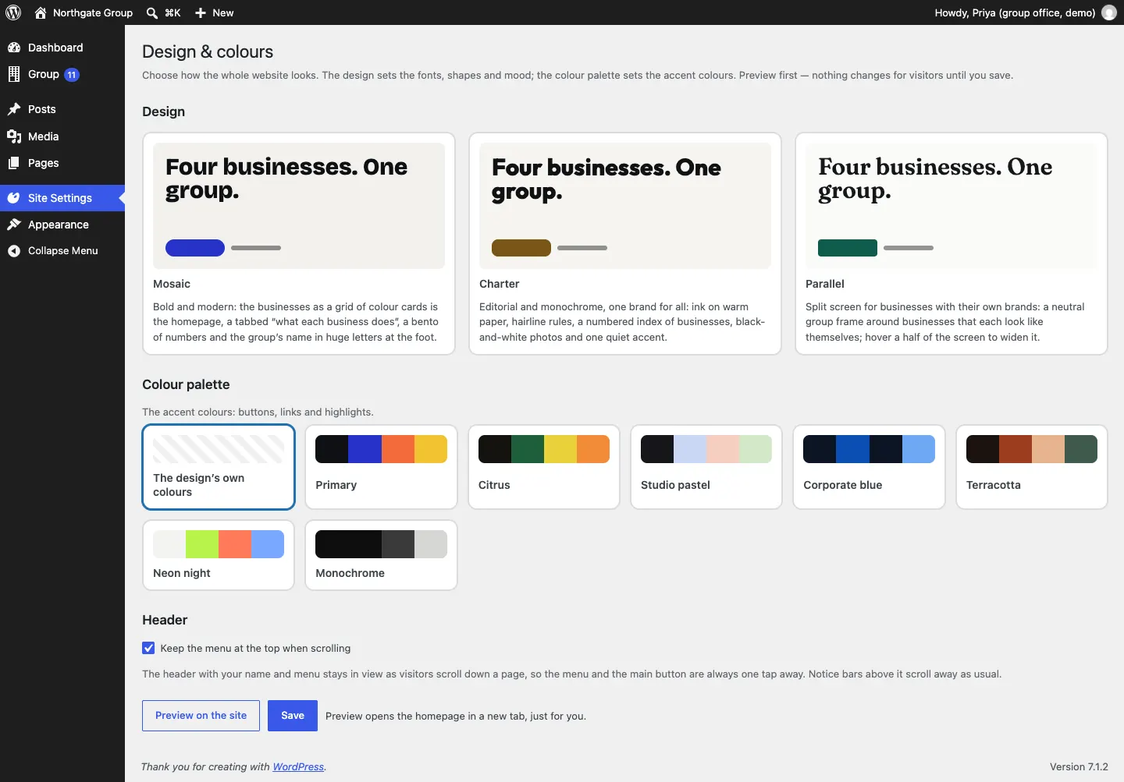Open the Appearance menu item
This screenshot has height=782, width=1124.
62,225
